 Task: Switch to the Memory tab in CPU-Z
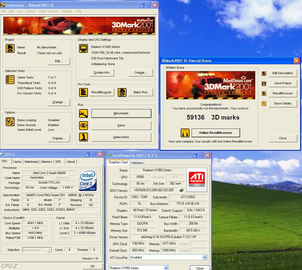click(x=47, y=162)
